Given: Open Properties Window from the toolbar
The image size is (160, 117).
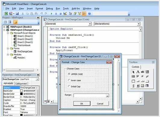Looking at the screenshot, I should click(x=75, y=14).
